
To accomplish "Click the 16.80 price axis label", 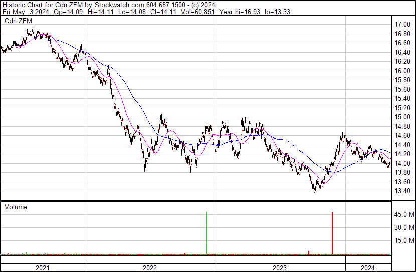I will click(x=402, y=34).
